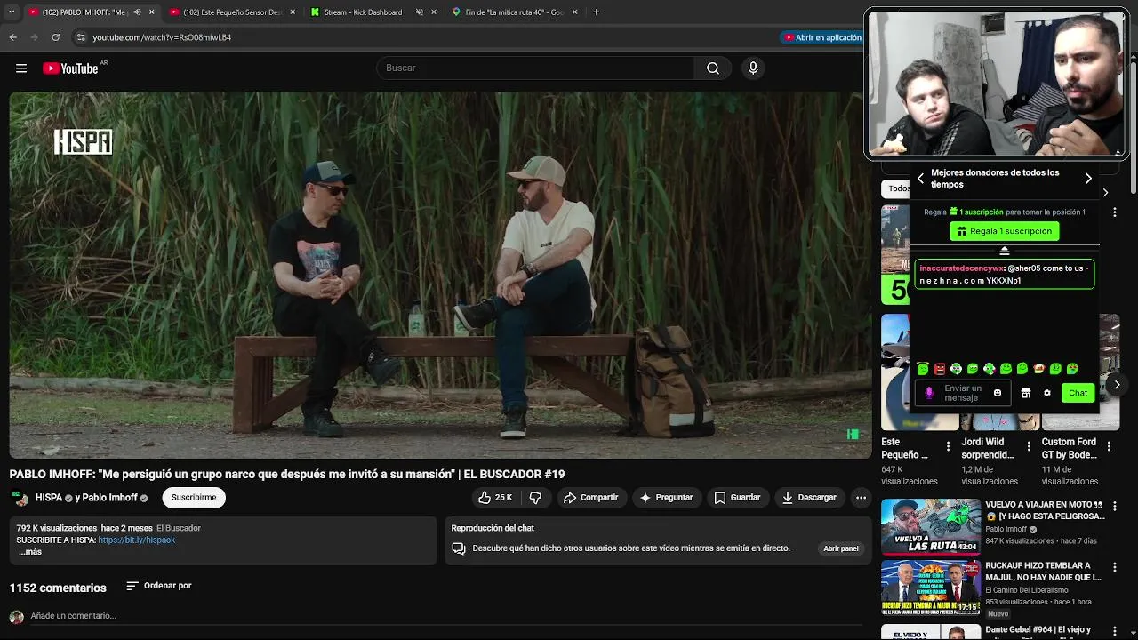Open Pablo Imhoff channel name under video title

pos(110,498)
